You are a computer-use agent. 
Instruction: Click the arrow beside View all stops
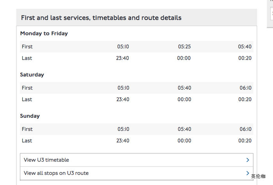tap(248, 173)
